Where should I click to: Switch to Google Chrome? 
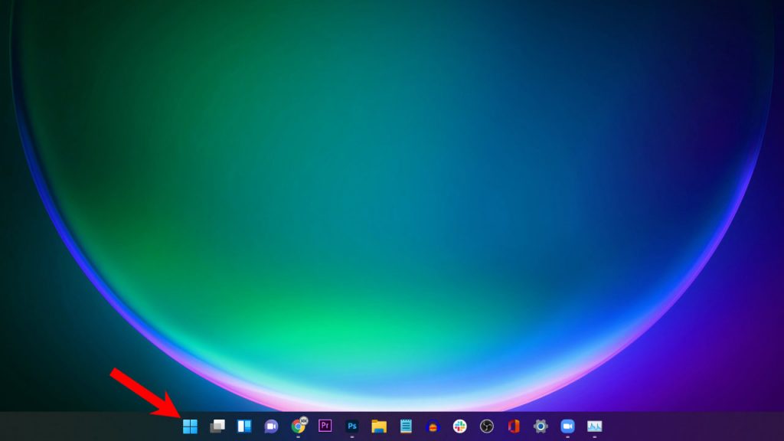click(299, 426)
